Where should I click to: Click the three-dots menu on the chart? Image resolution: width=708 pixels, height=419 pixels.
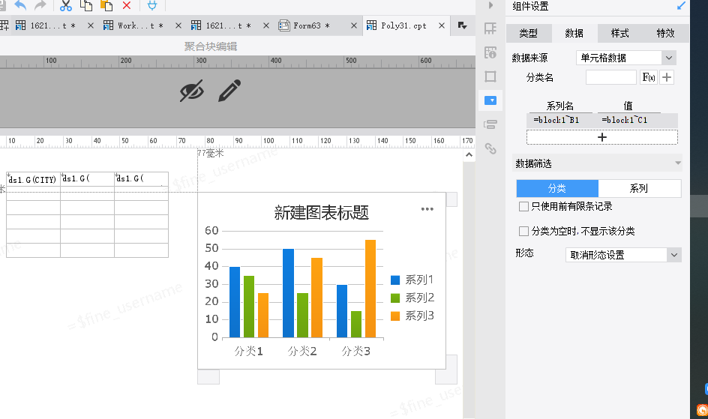point(427,209)
